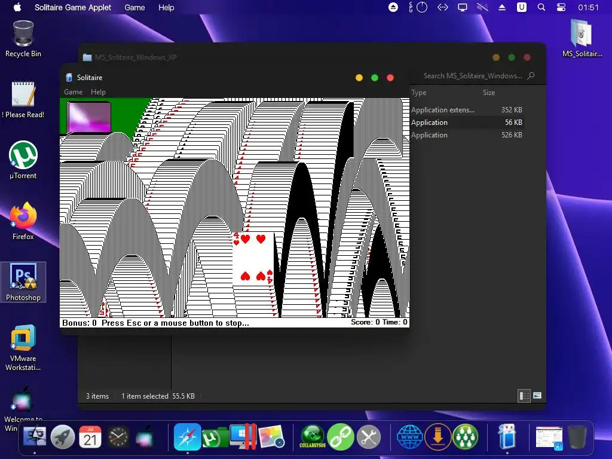Image resolution: width=612 pixels, height=459 pixels.
Task: Click the 'Score: 0 Time: 0' status text
Action: pos(379,322)
